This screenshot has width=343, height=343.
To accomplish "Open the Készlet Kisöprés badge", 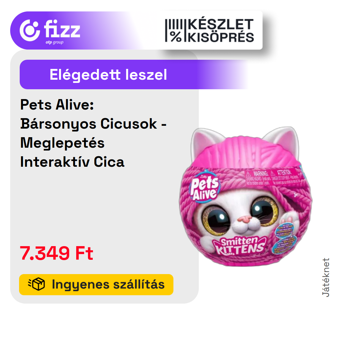I will [x=210, y=30].
